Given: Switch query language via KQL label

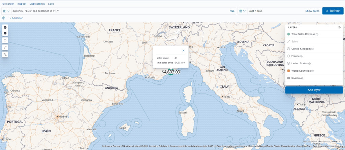Looking at the screenshot, I should coord(232,11).
